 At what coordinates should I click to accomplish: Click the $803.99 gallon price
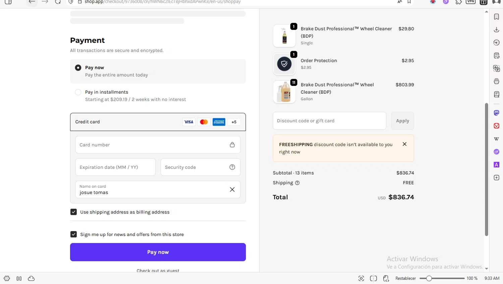coord(405,85)
